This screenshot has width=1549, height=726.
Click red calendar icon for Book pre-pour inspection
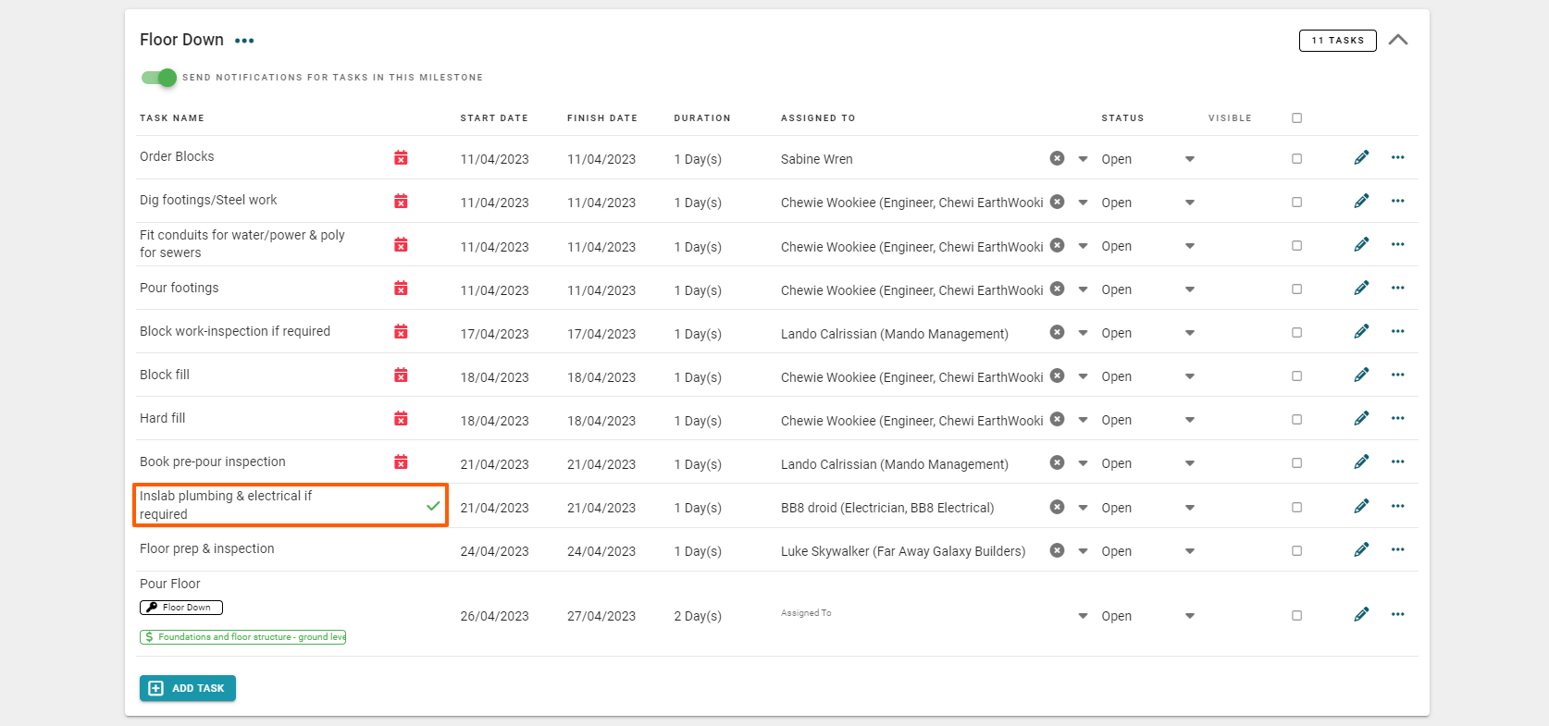pyautogui.click(x=401, y=462)
